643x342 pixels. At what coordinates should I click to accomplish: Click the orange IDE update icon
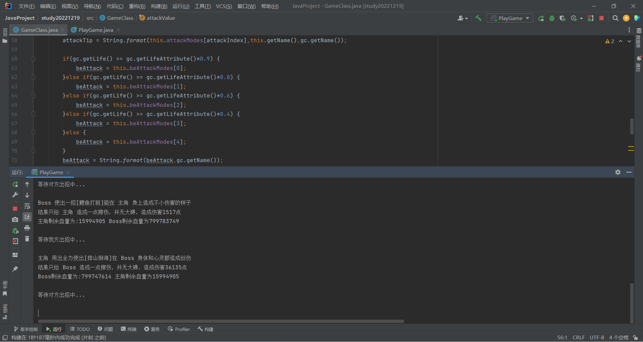pos(626,18)
